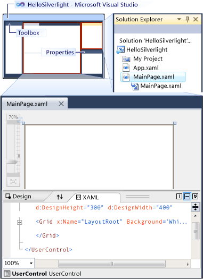The image size is (203, 279).
Task: Click the XAML editor vertical scrollbar thumb
Action: point(196,231)
